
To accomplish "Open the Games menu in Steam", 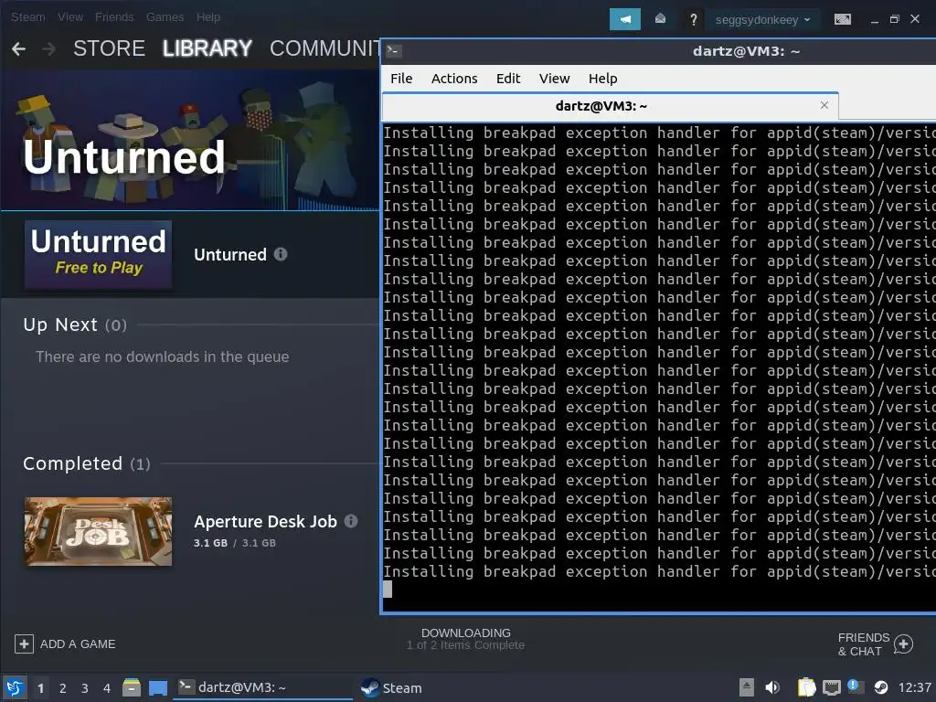I will 165,16.
